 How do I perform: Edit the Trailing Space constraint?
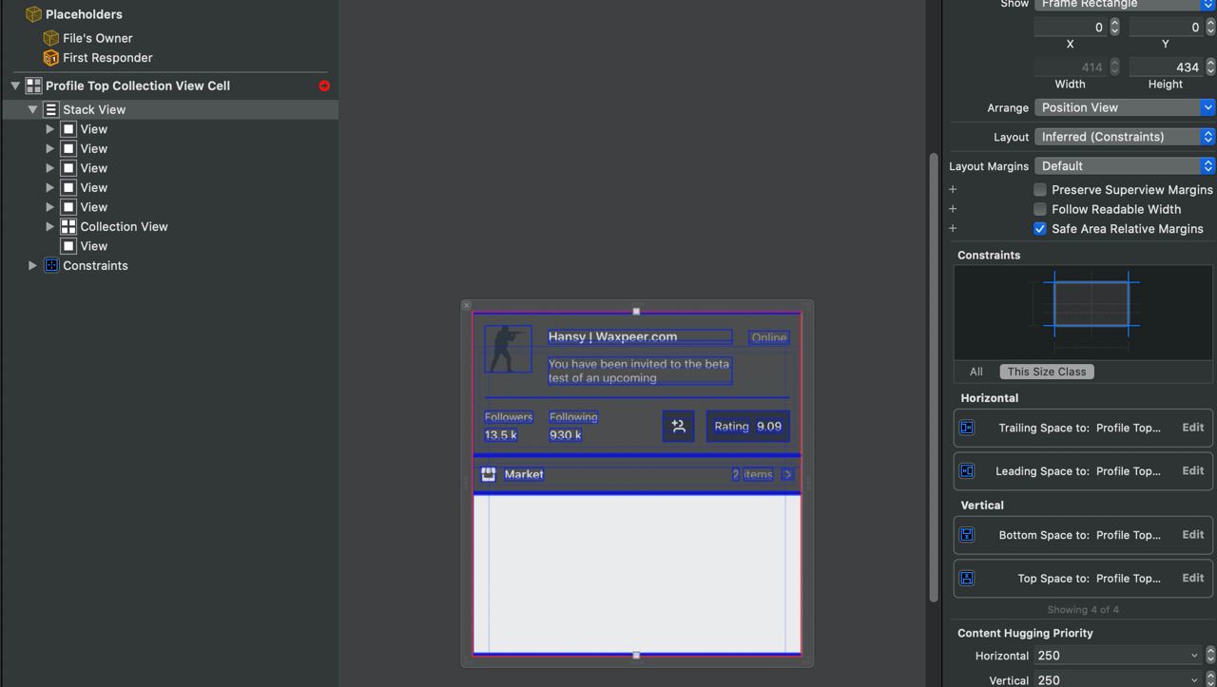click(x=1193, y=428)
